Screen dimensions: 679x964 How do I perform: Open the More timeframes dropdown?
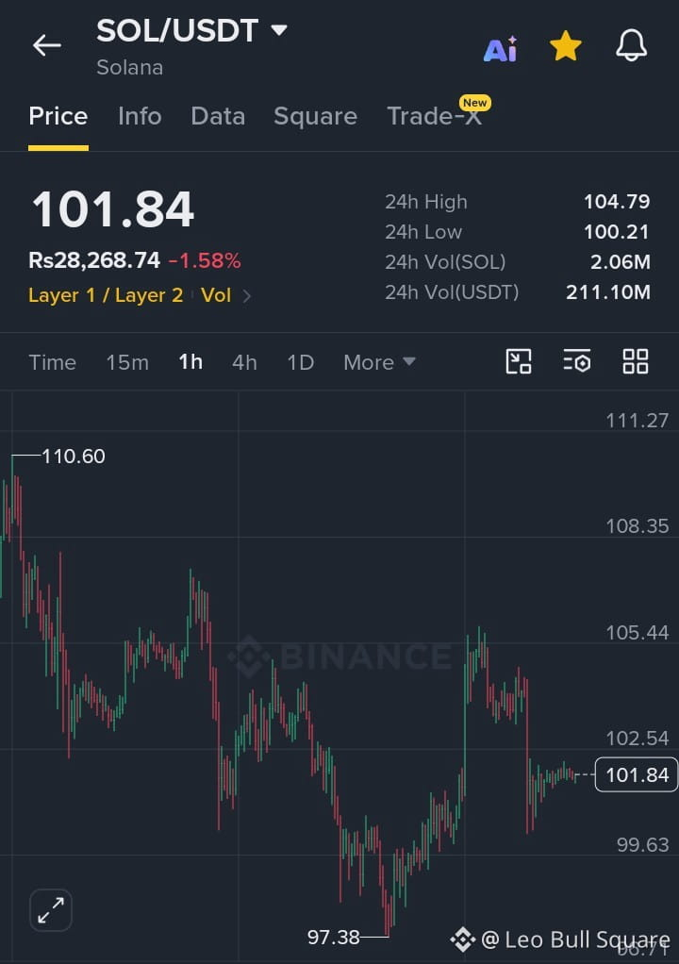tap(379, 362)
